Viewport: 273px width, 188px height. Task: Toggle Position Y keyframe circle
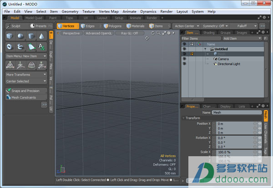coord(255,128)
